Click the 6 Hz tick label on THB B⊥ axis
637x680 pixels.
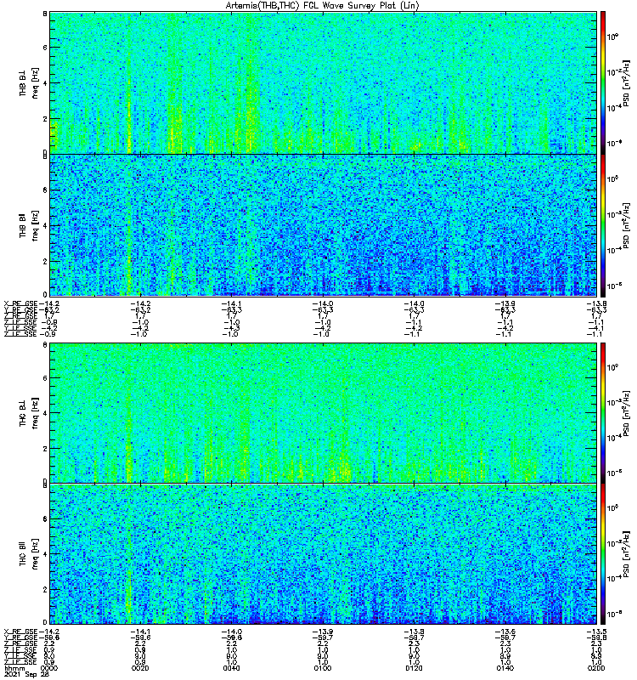coord(45,48)
